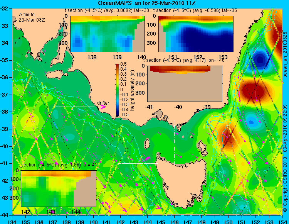This screenshot has width=289, height=224.
Task: Click the white dashed section line at latitude -41
Action: [138, 163]
